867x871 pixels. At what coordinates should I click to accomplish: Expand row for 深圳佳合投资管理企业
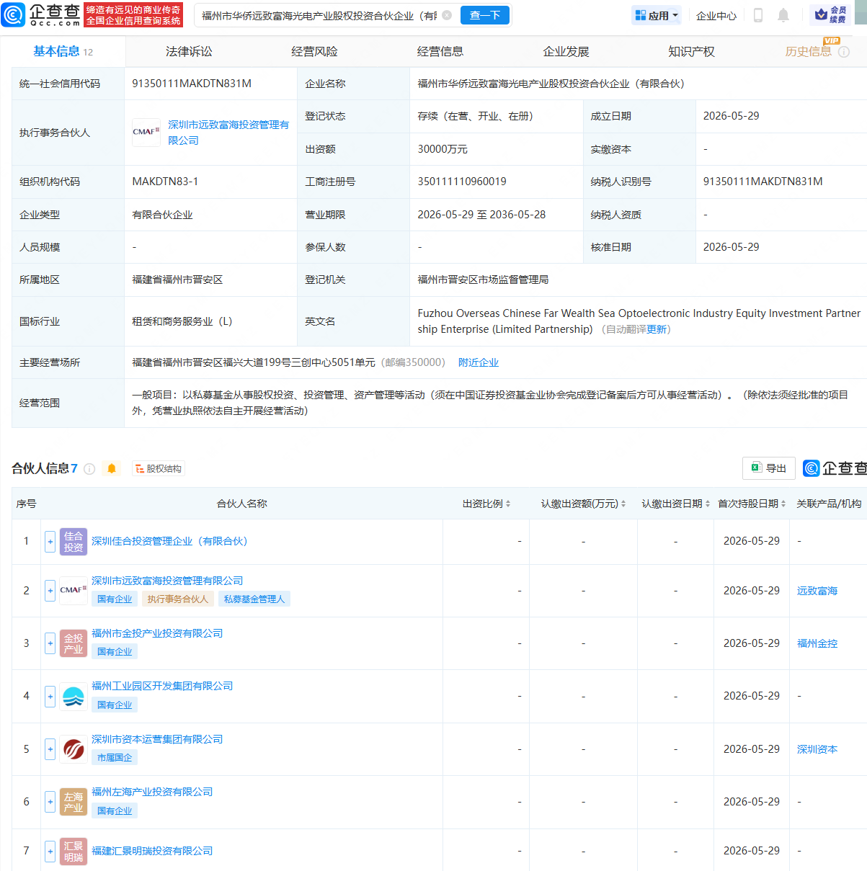click(50, 542)
